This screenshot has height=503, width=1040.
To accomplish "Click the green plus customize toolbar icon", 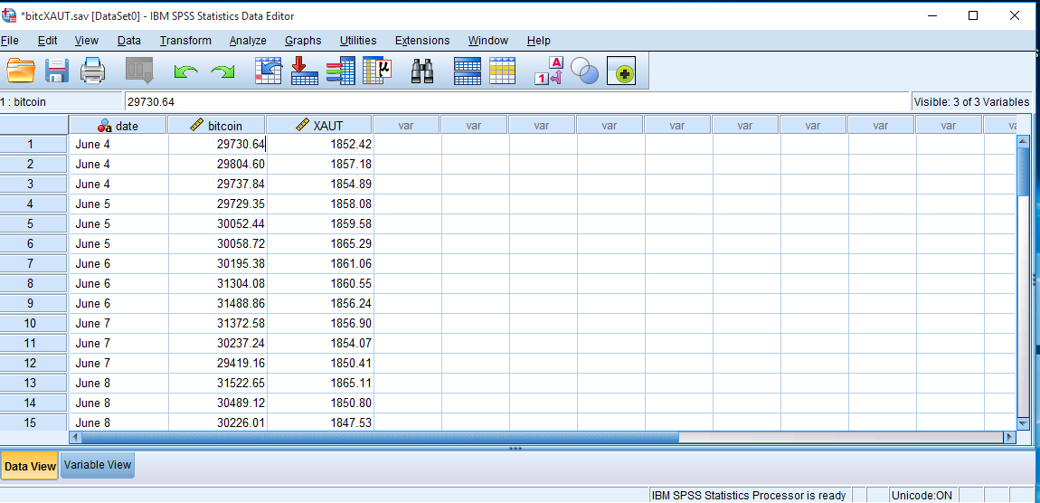I will pyautogui.click(x=621, y=71).
